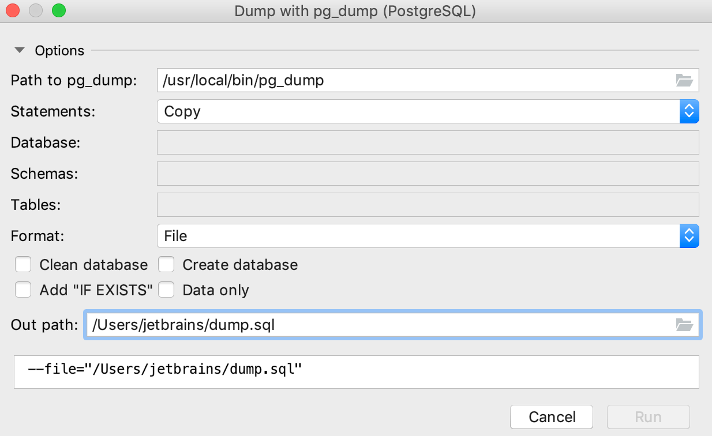Click the "Format:" label
Image resolution: width=712 pixels, height=436 pixels.
click(x=37, y=236)
